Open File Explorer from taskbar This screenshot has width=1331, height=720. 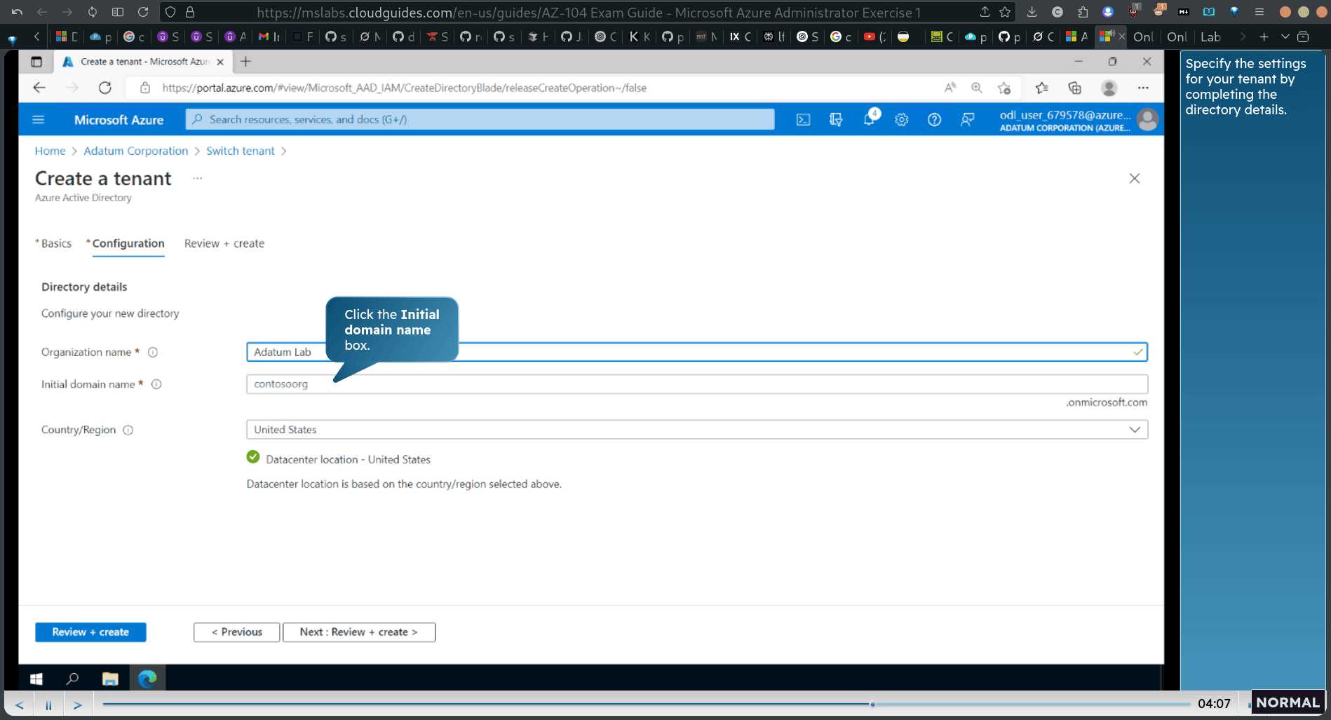(x=110, y=679)
